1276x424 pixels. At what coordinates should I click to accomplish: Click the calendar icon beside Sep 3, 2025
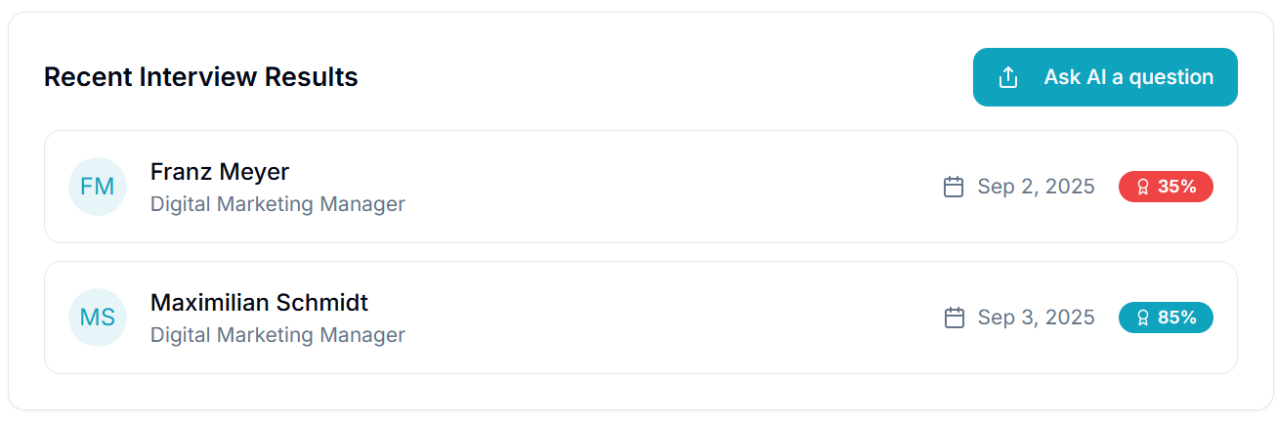click(954, 318)
